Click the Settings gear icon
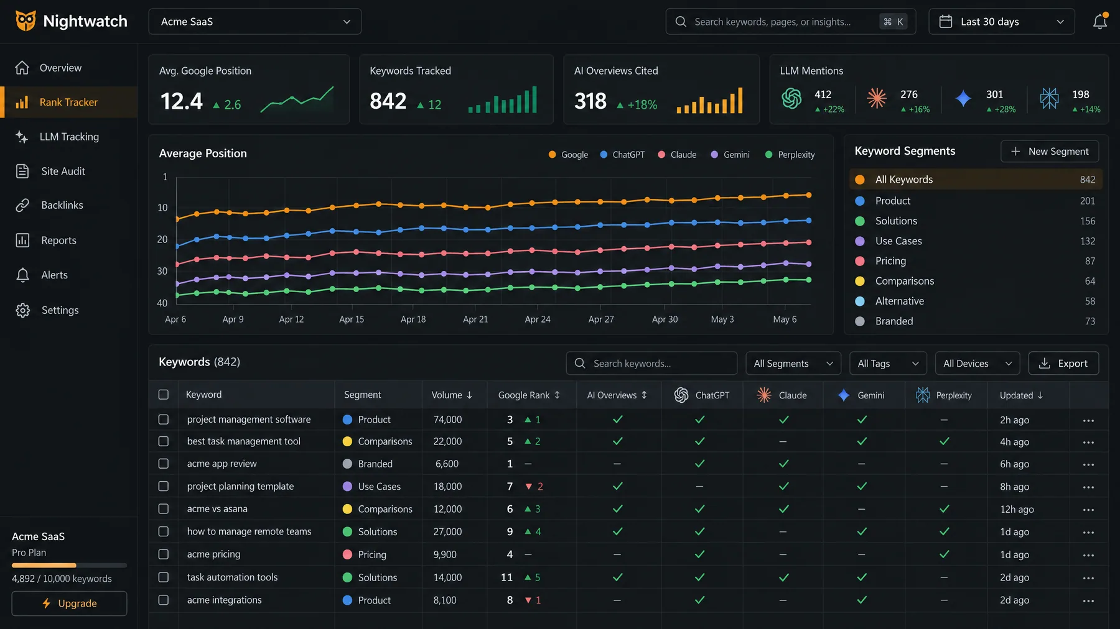 (22, 310)
